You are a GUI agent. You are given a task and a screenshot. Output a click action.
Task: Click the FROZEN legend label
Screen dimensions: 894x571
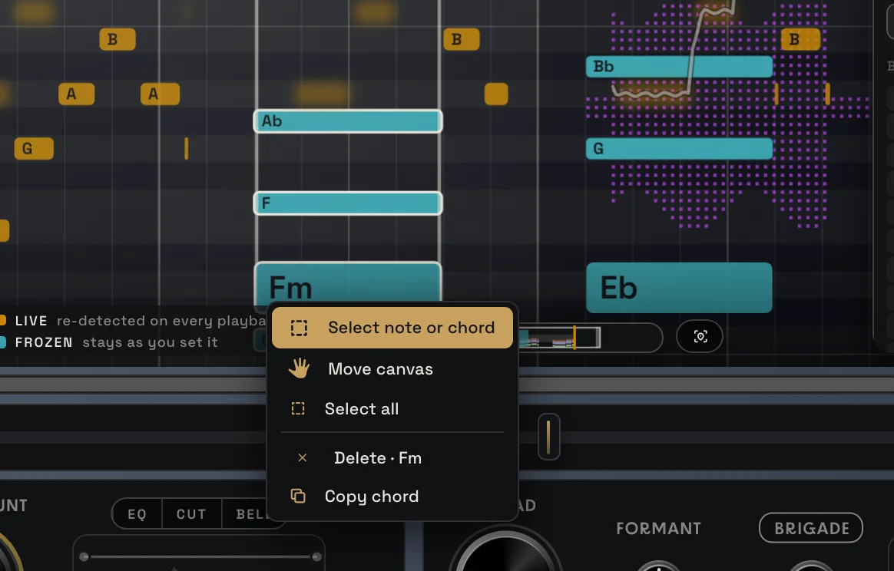pos(44,342)
